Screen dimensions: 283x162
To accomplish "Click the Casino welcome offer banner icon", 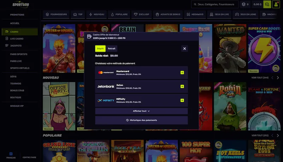I will [89, 36].
